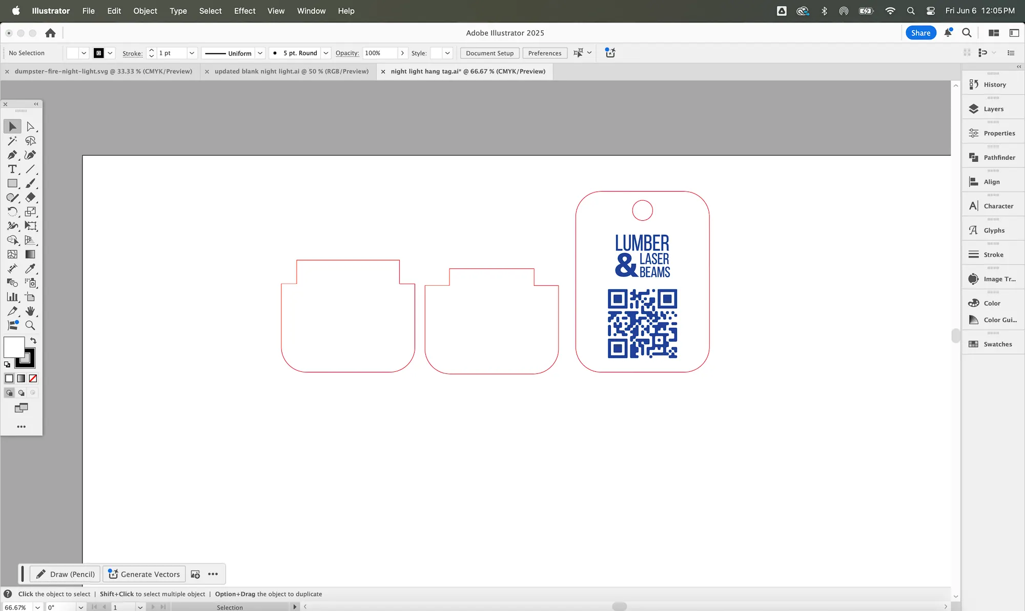
Task: Open stroke color dropdown in control bar
Action: point(110,53)
